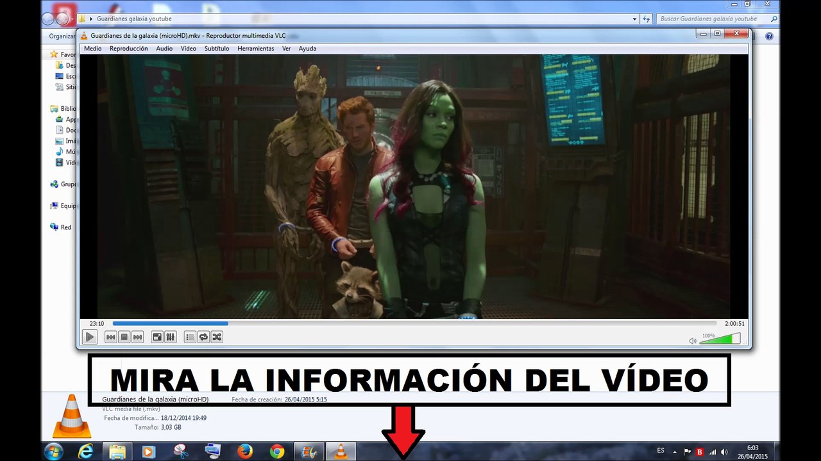Open the Organizar dropdown in Explorer
This screenshot has height=461, width=821.
click(63, 36)
